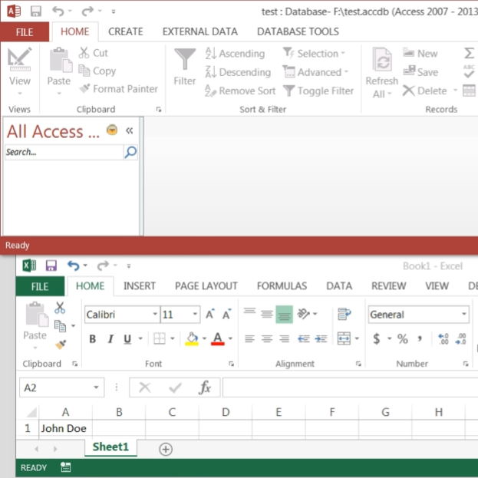Viewport: 478px width, 478px height.
Task: Open Excel FILE tab
Action: (40, 286)
